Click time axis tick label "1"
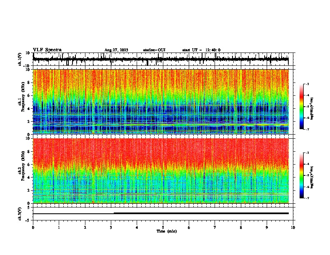The width and height of the screenshot is (330, 255). point(59,227)
